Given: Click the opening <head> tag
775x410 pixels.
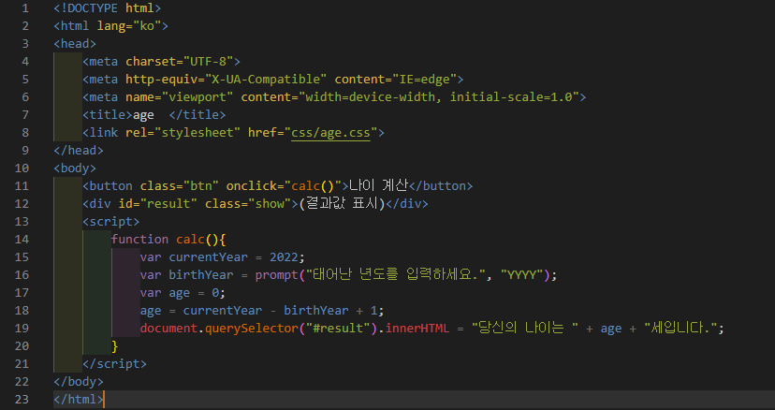Looking at the screenshot, I should pyautogui.click(x=75, y=43).
